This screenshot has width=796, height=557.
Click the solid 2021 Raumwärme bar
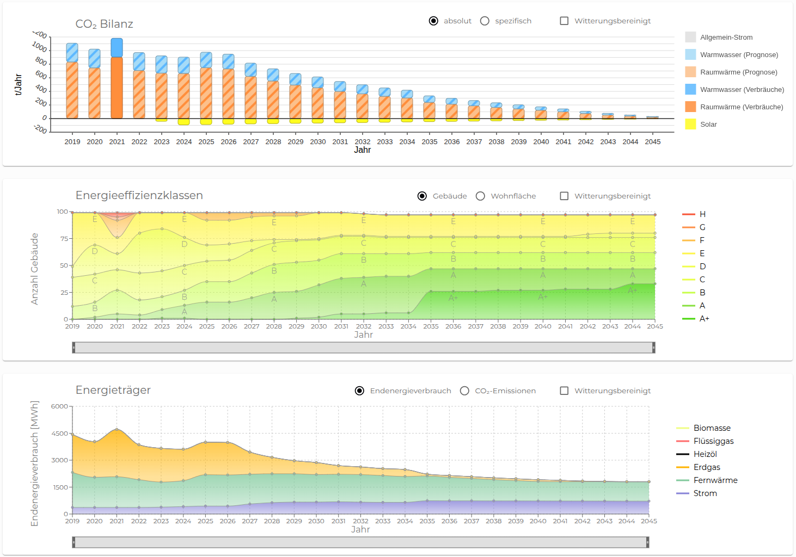(x=117, y=87)
